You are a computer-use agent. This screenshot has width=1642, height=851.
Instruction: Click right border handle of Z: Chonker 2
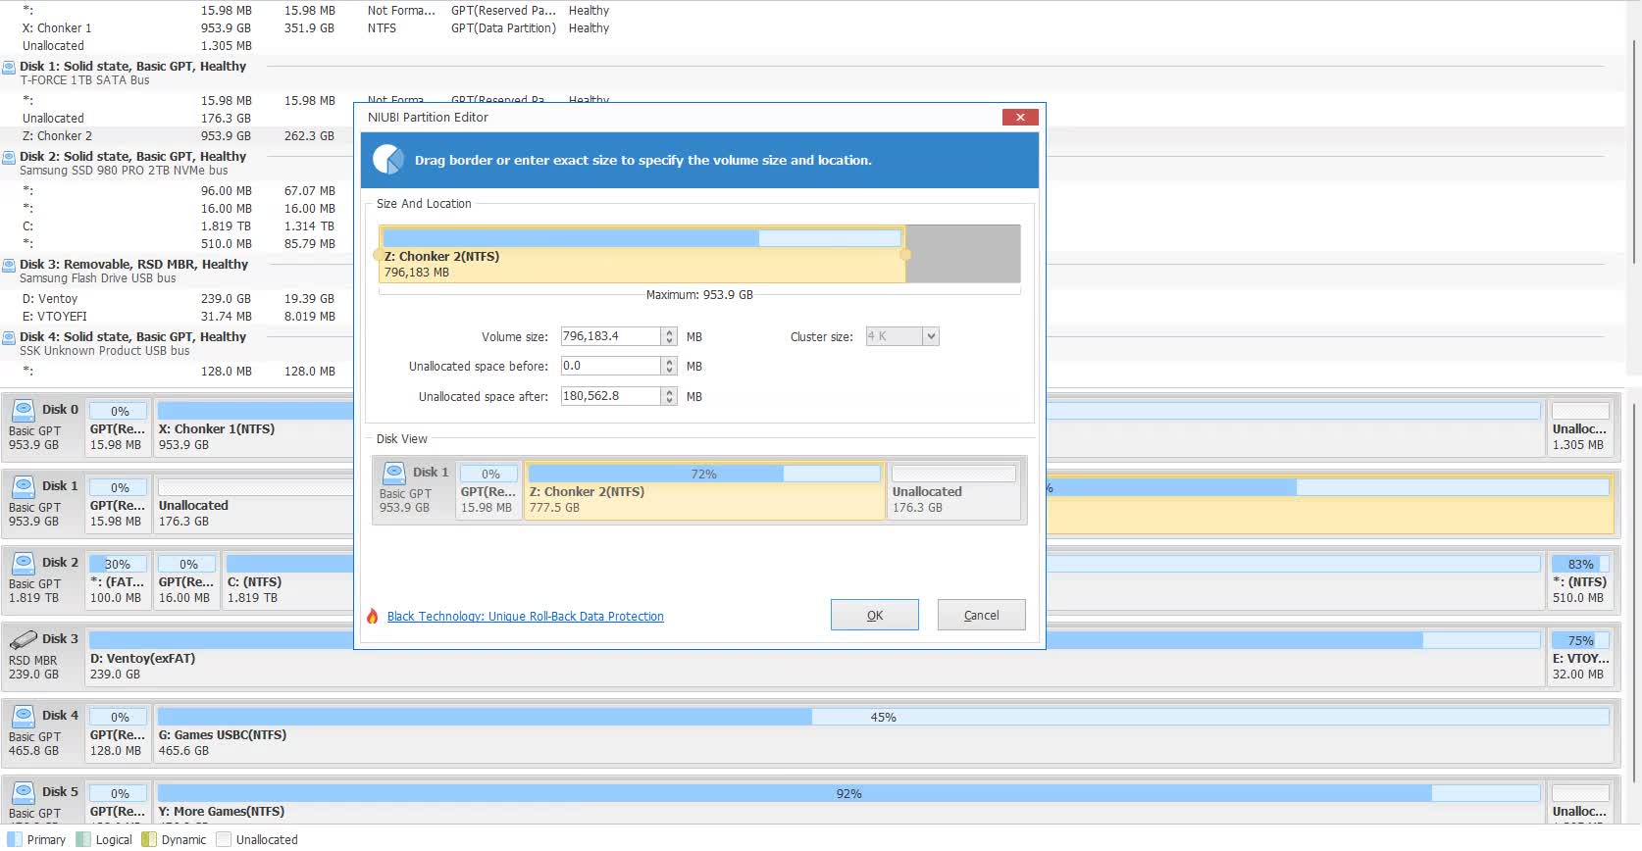coord(905,255)
